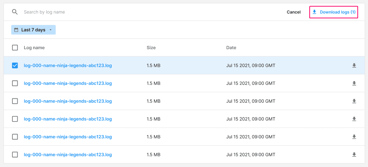Download the first row's log via arrow icon
The image size is (368, 167).
354,66
